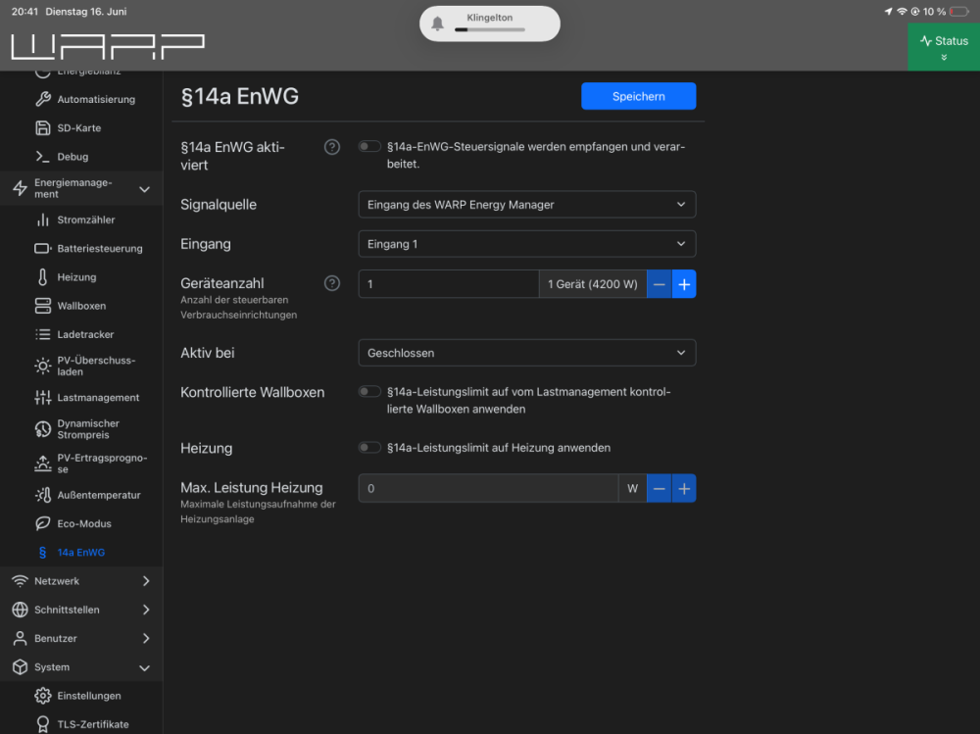Collapse the System section chevron
The image size is (980, 734).
point(144,667)
